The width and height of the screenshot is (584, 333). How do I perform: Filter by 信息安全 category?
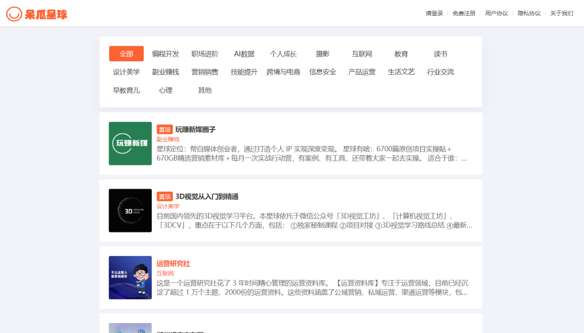coord(322,72)
